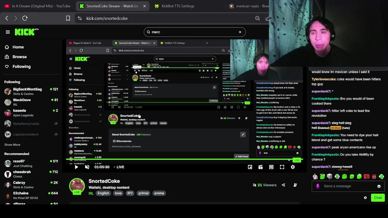Open Cabrzy's Slots & Casino stream
The width and height of the screenshot is (388, 218).
pyautogui.click(x=32, y=185)
